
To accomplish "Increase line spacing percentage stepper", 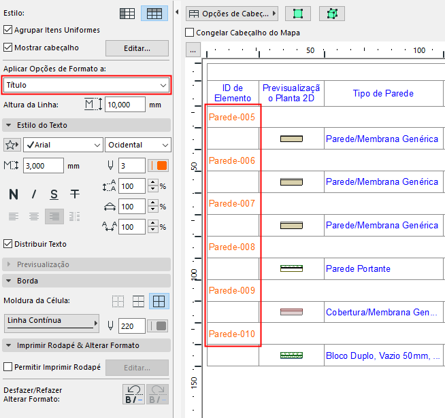I will [153, 182].
